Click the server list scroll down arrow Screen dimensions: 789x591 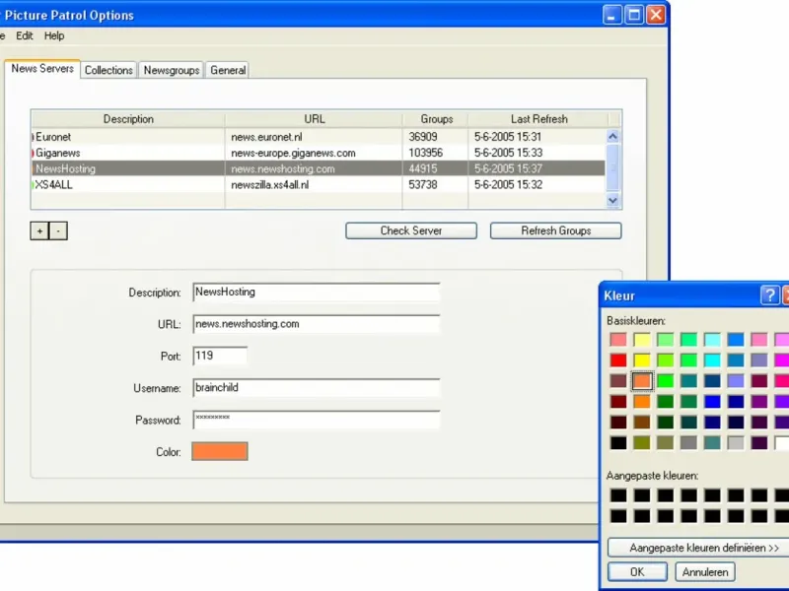613,200
